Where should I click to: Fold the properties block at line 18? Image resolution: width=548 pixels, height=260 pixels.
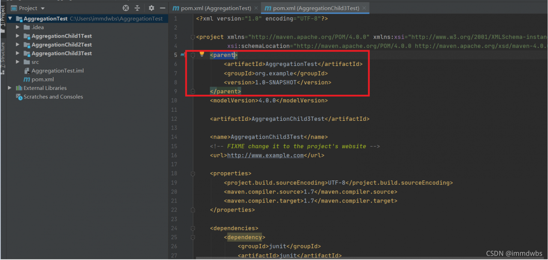[193, 173]
